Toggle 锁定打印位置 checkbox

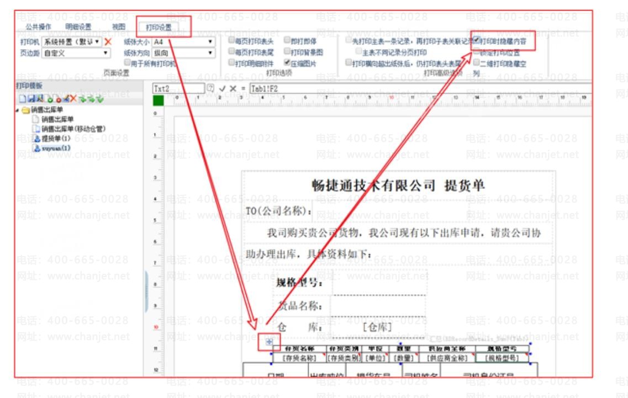[x=477, y=52]
